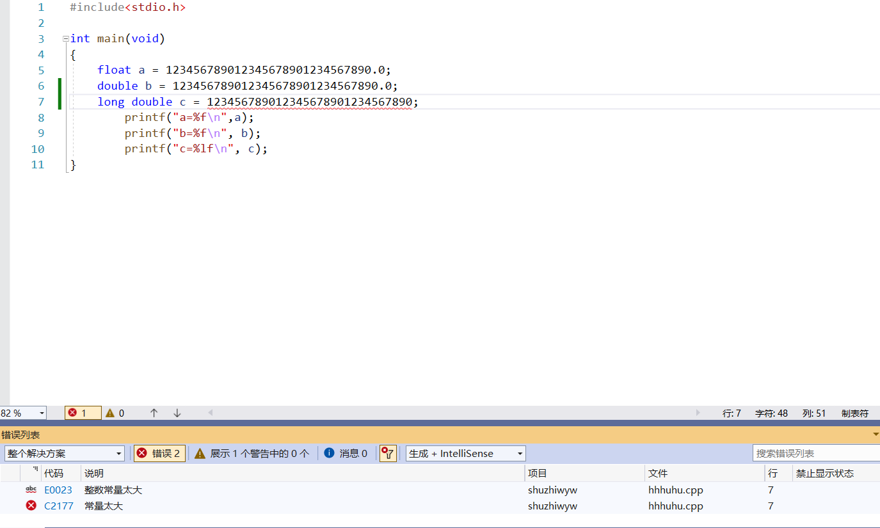Screen dimensions: 880x528
Task: Toggle the 错误 2 filter button
Action: tap(159, 454)
